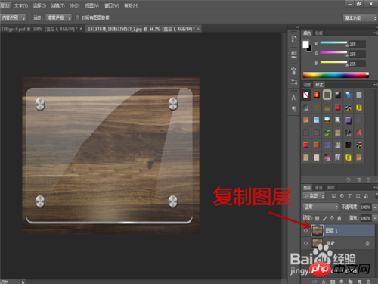The height and width of the screenshot is (284, 378).
Task: Open the 滤镜(T) menu
Action: coord(58,5)
